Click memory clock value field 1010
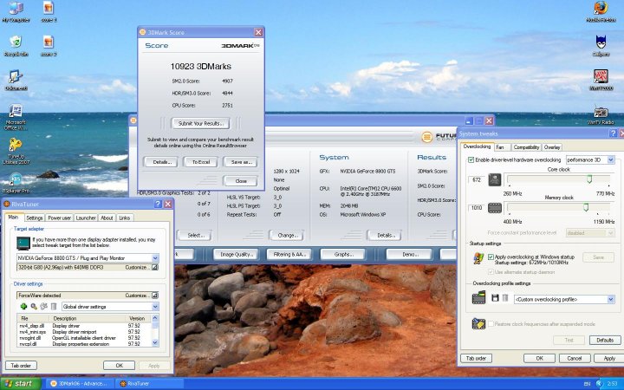Image resolution: width=624 pixels, height=390 pixels. click(477, 208)
